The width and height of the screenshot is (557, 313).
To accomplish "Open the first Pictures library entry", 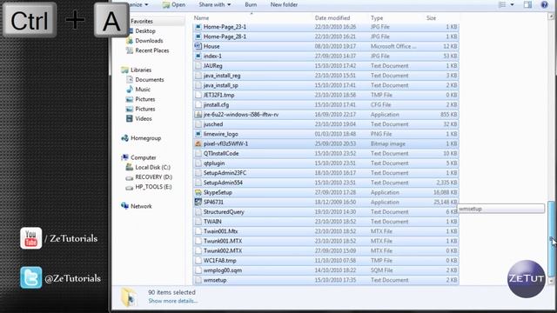I will 145,99.
